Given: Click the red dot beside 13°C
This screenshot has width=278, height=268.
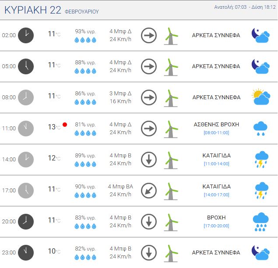Looking at the screenshot, I should pos(65,125).
